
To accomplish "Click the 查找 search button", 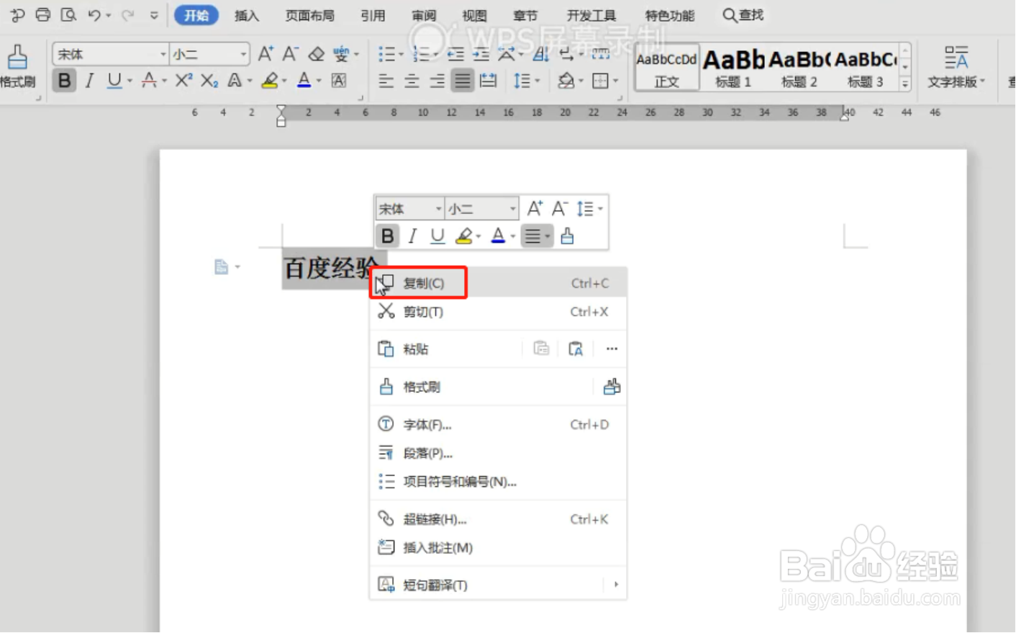I will pyautogui.click(x=743, y=15).
